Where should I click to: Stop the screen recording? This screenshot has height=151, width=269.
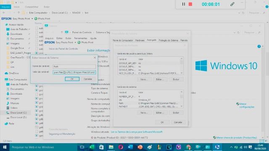pos(190,4)
